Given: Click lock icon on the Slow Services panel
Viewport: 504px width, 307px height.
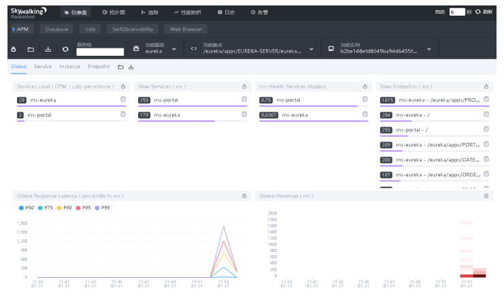Looking at the screenshot, I should (244, 86).
